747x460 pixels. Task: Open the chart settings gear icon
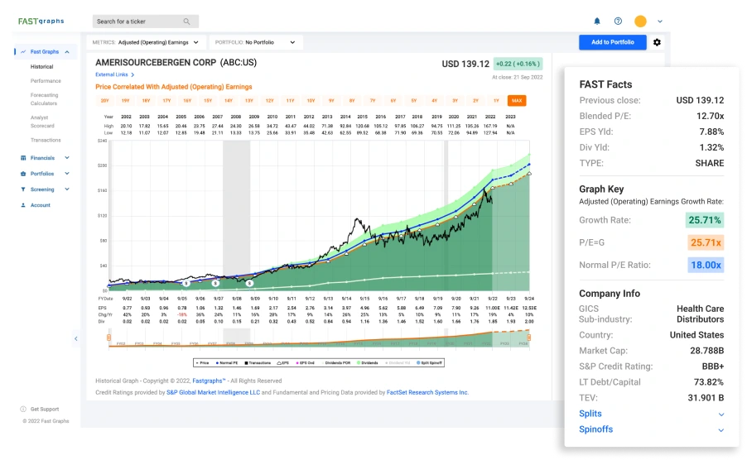pyautogui.click(x=657, y=42)
